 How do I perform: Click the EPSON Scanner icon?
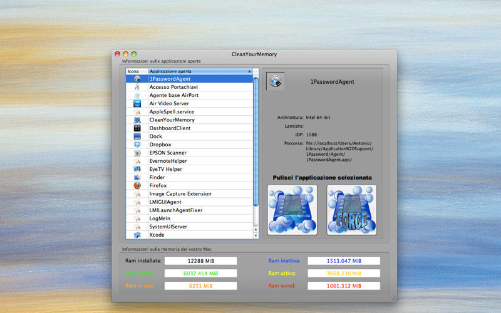[137, 153]
